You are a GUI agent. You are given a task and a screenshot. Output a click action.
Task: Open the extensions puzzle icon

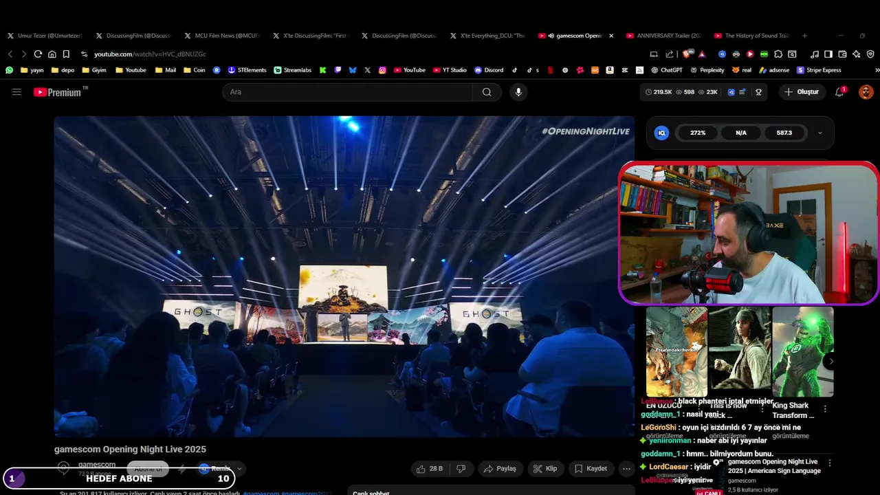click(778, 54)
